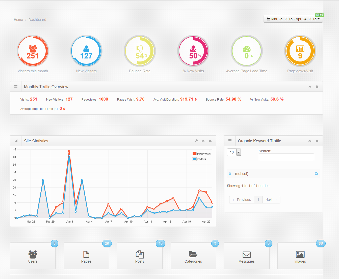Click the keyword Search input field

coord(286,157)
